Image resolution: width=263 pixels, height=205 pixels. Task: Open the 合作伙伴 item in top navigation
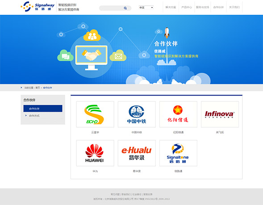218,7
